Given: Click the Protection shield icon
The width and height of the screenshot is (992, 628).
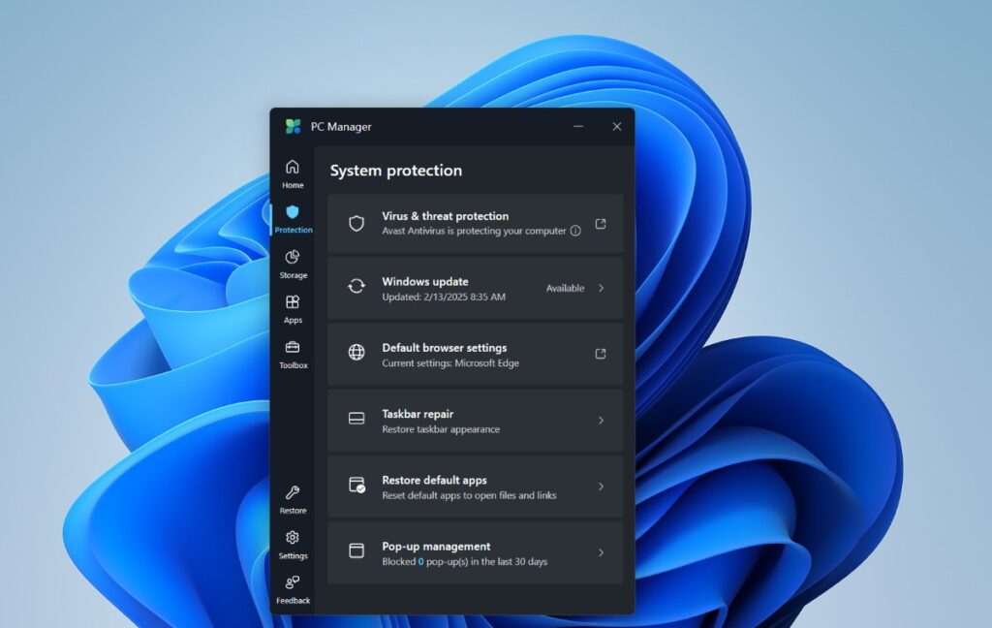Looking at the screenshot, I should tap(293, 212).
